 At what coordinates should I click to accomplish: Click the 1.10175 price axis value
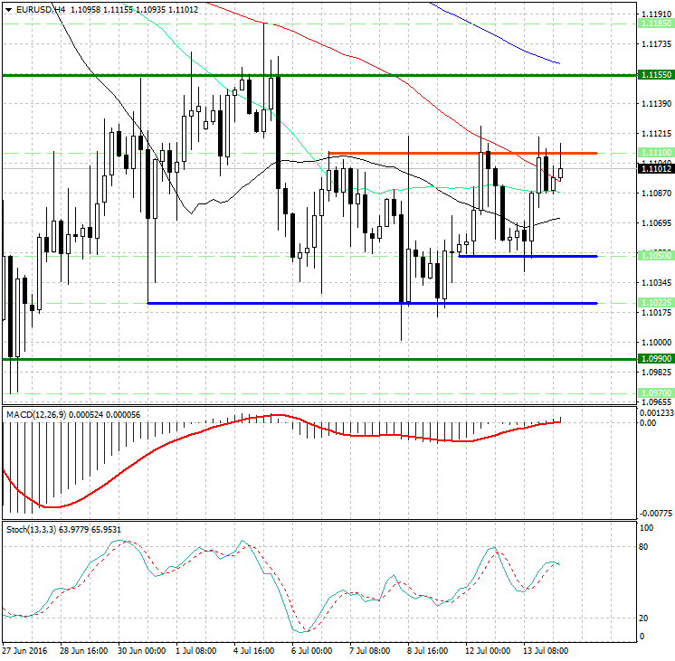click(656, 313)
